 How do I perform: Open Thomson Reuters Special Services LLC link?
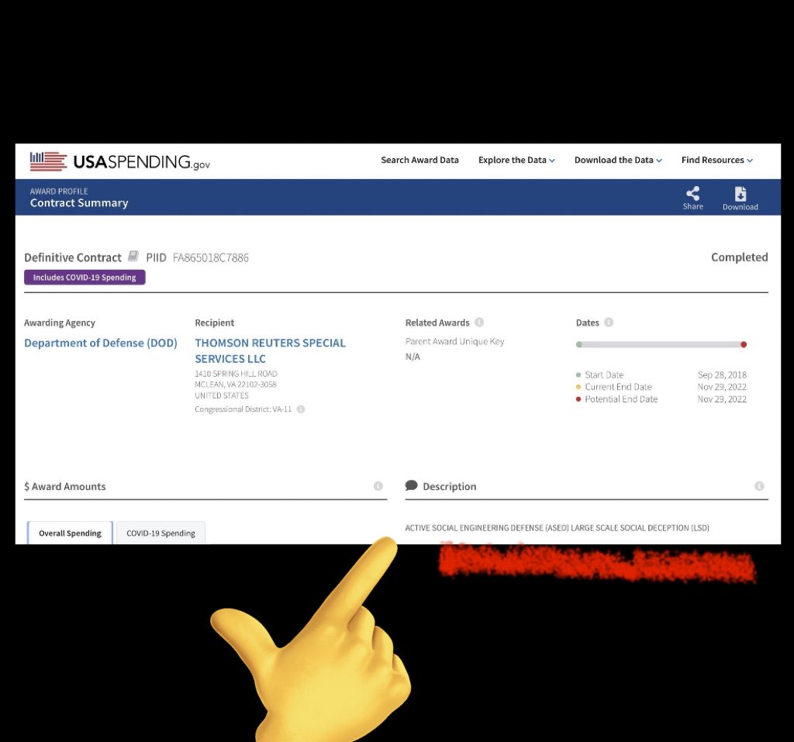[x=271, y=350]
